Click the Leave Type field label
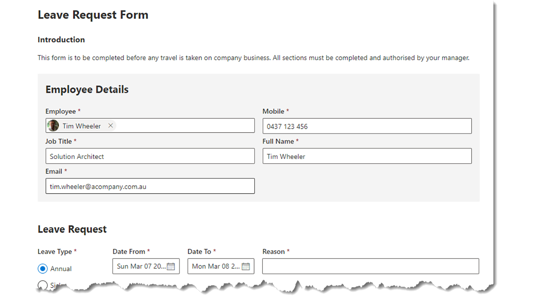 point(55,252)
